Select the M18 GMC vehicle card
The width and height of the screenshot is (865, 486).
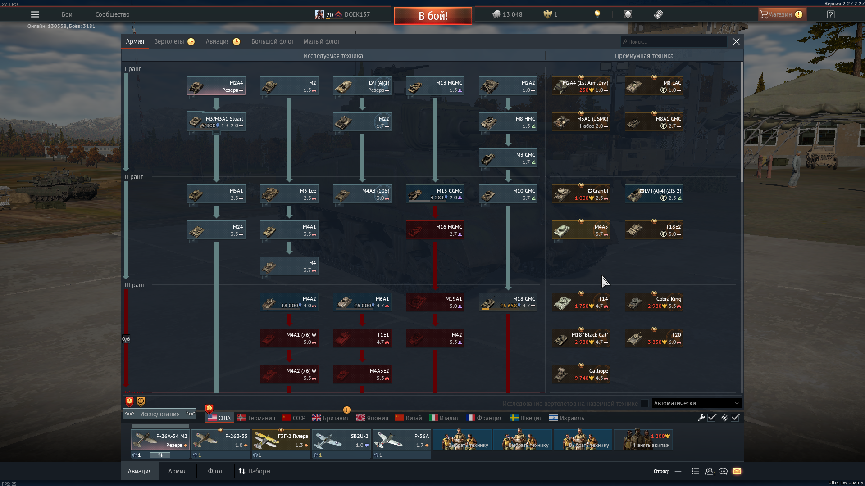click(x=508, y=302)
